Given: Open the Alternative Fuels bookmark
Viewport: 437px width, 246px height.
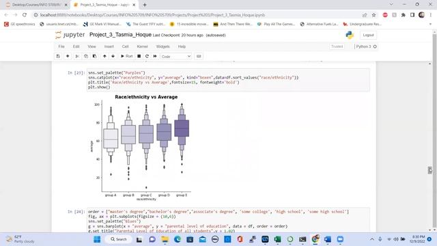Looking at the screenshot, I should [x=319, y=24].
